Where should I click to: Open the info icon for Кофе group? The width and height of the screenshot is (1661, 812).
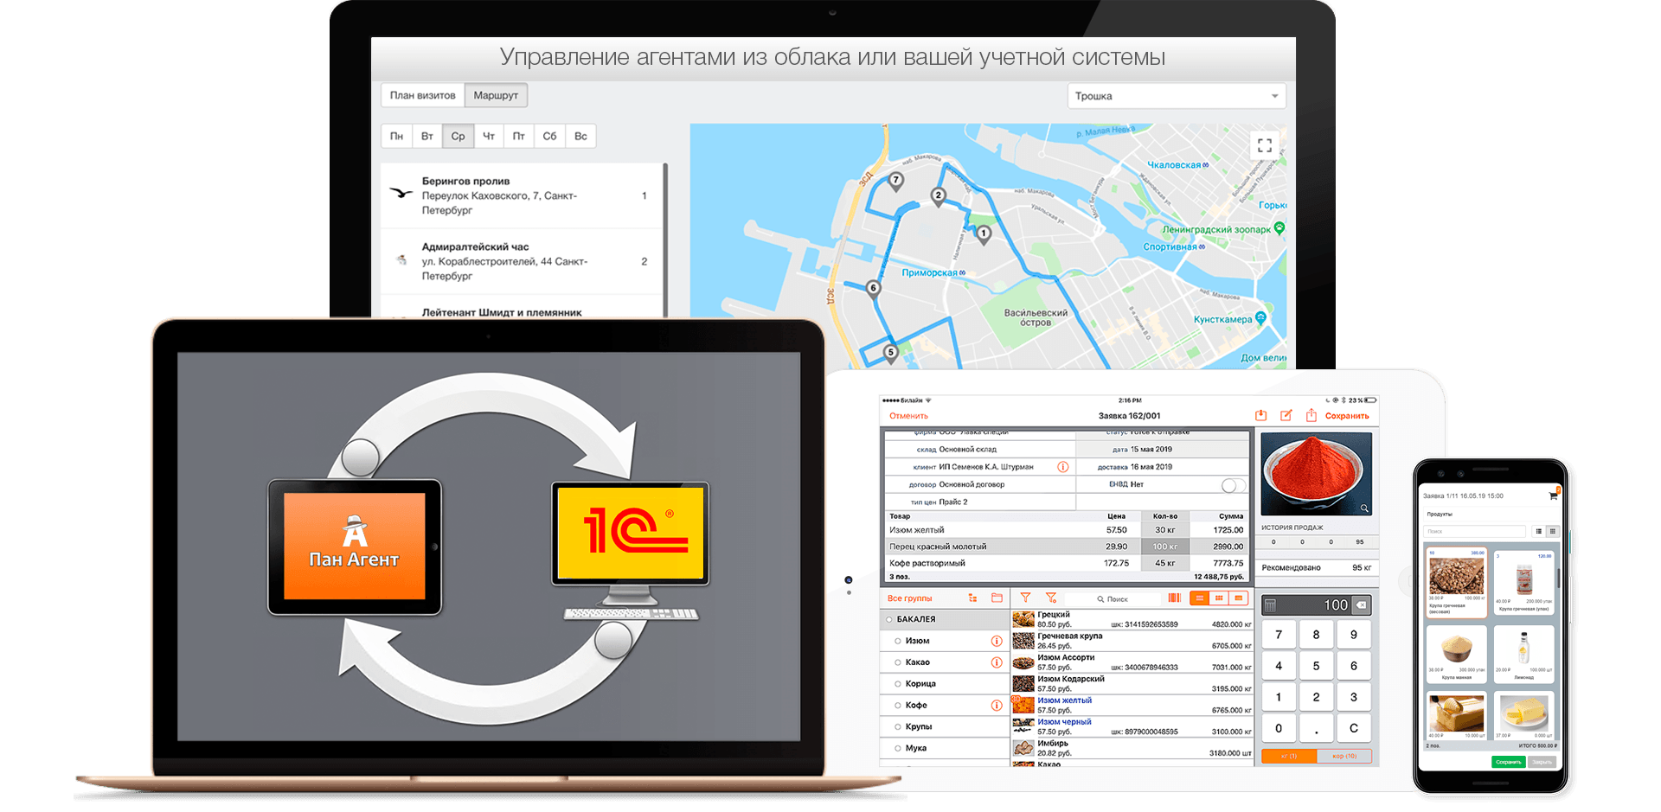tap(997, 706)
